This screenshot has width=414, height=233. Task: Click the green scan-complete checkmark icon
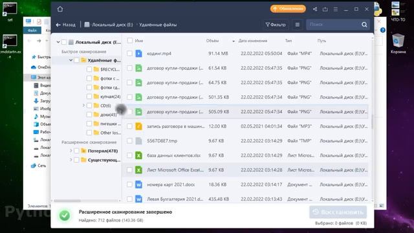pos(65,216)
